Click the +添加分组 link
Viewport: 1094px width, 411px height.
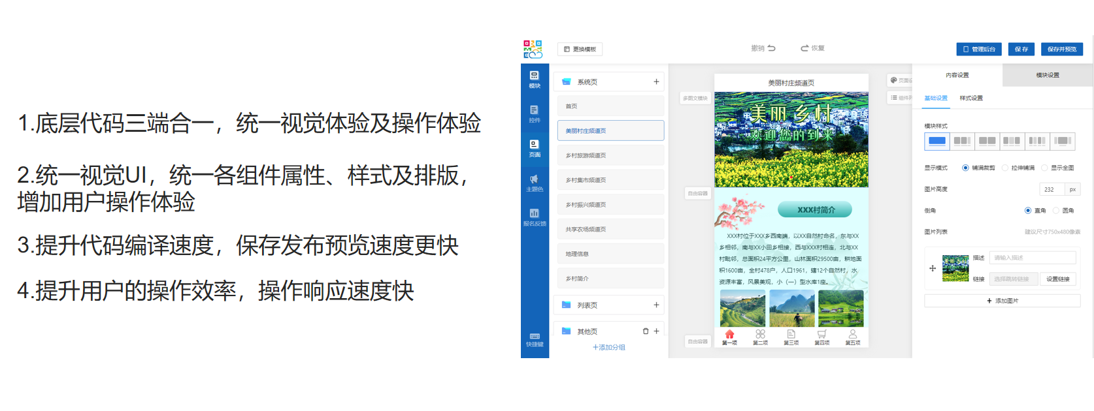608,348
